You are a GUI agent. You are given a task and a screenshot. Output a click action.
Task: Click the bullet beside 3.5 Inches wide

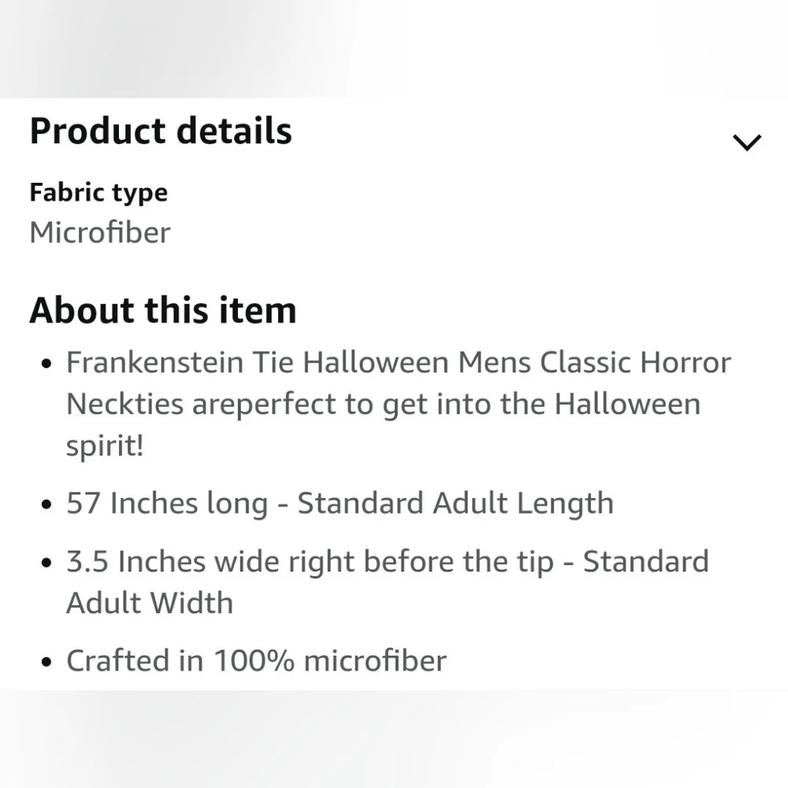45,562
